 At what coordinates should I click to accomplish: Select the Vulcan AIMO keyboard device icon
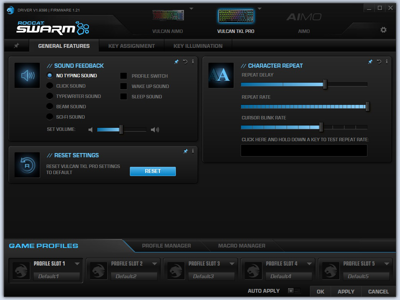168,16
